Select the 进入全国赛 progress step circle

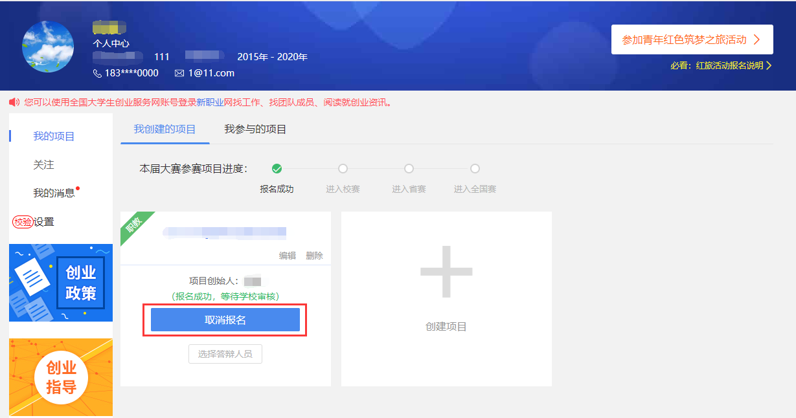tap(475, 169)
